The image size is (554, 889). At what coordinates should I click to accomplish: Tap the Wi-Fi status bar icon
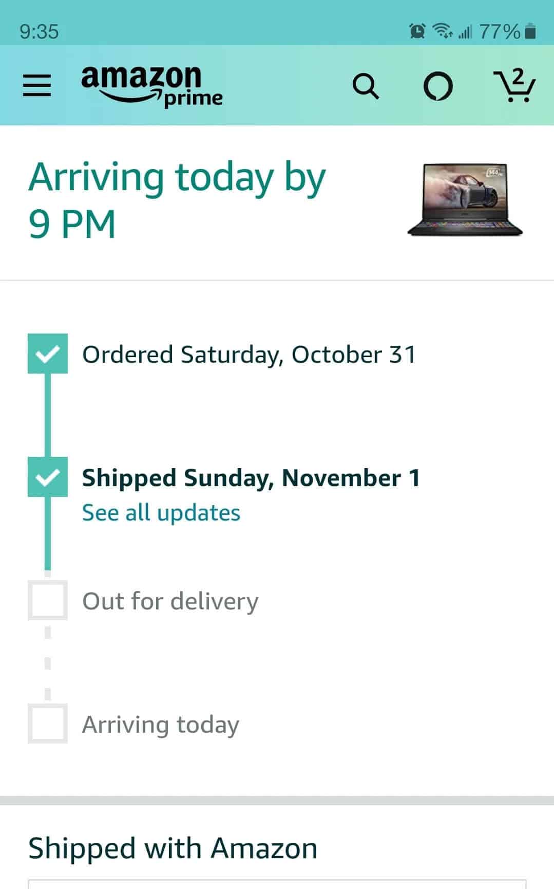click(443, 31)
